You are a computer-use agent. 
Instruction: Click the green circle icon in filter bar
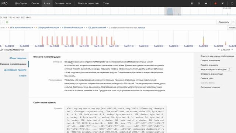7,22
